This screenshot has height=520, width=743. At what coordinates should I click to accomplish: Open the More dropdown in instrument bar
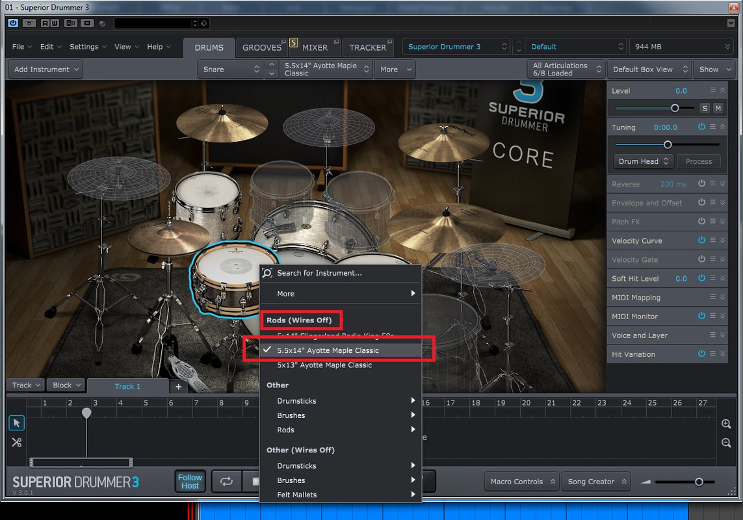tap(395, 69)
